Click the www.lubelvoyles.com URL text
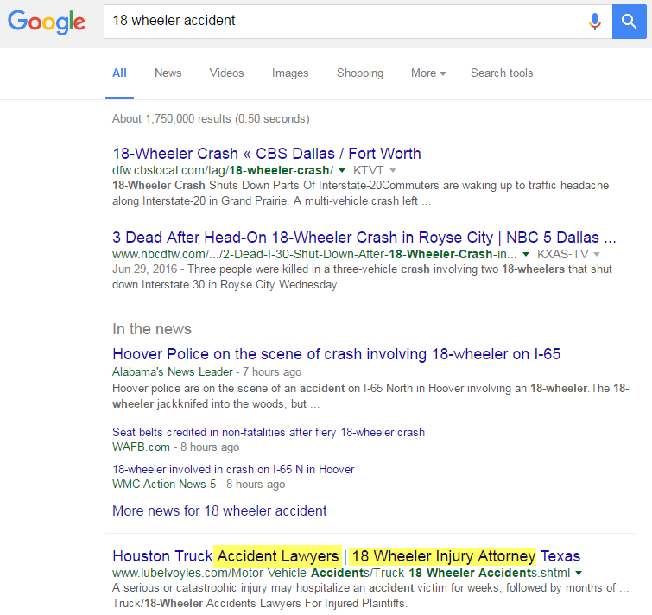652x615 pixels. 341,573
